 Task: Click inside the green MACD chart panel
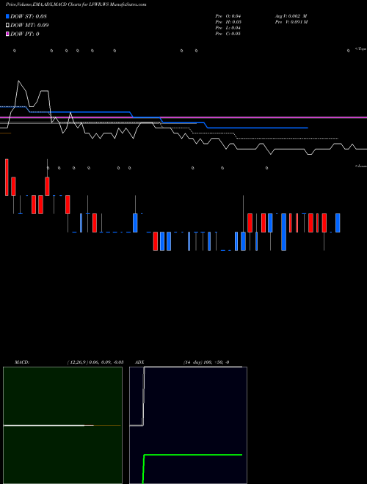tap(62, 425)
